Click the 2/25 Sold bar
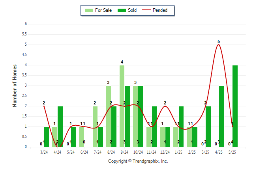The image size is (255, 171). click(195, 137)
